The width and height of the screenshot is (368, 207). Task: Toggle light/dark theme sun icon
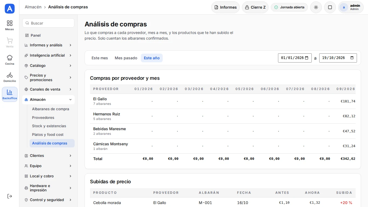tap(316, 7)
